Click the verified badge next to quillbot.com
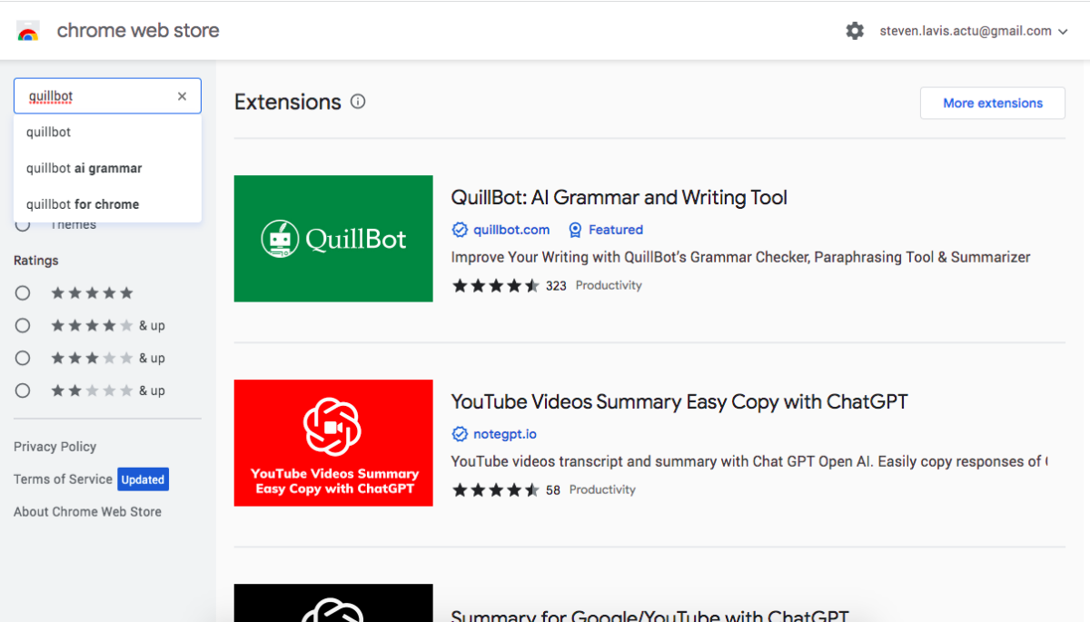The image size is (1090, 622). tap(460, 230)
